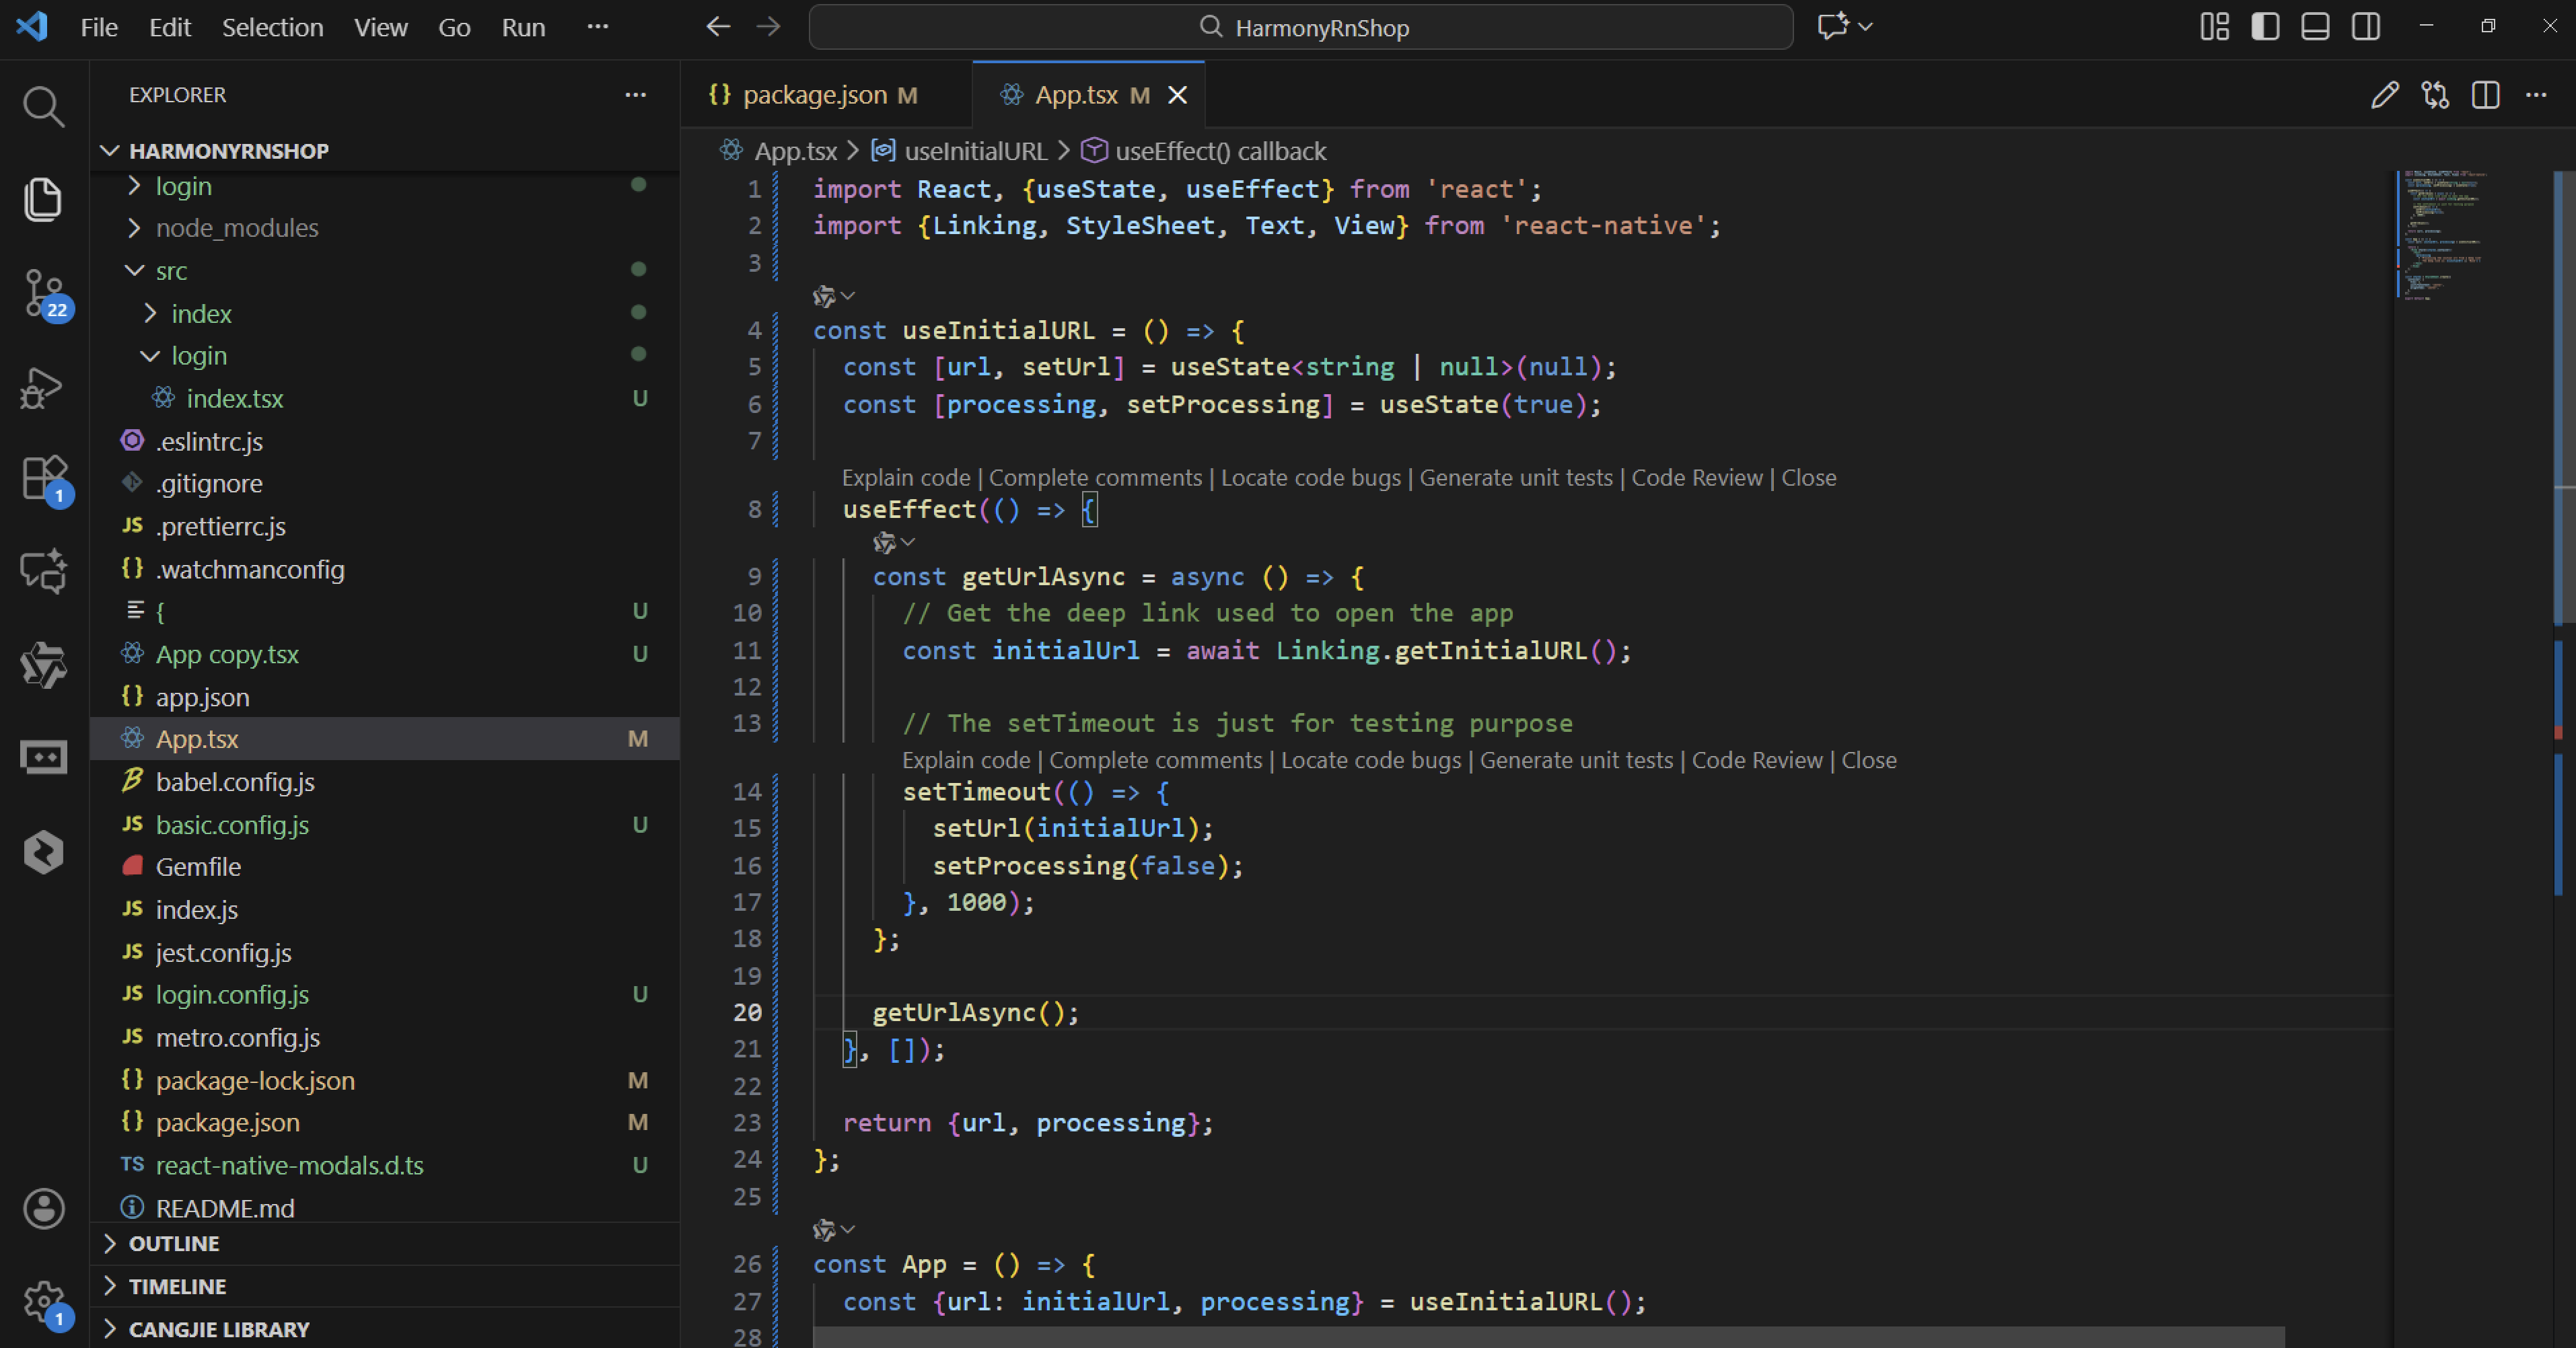Expand the OUTLINE section

click(x=174, y=1243)
